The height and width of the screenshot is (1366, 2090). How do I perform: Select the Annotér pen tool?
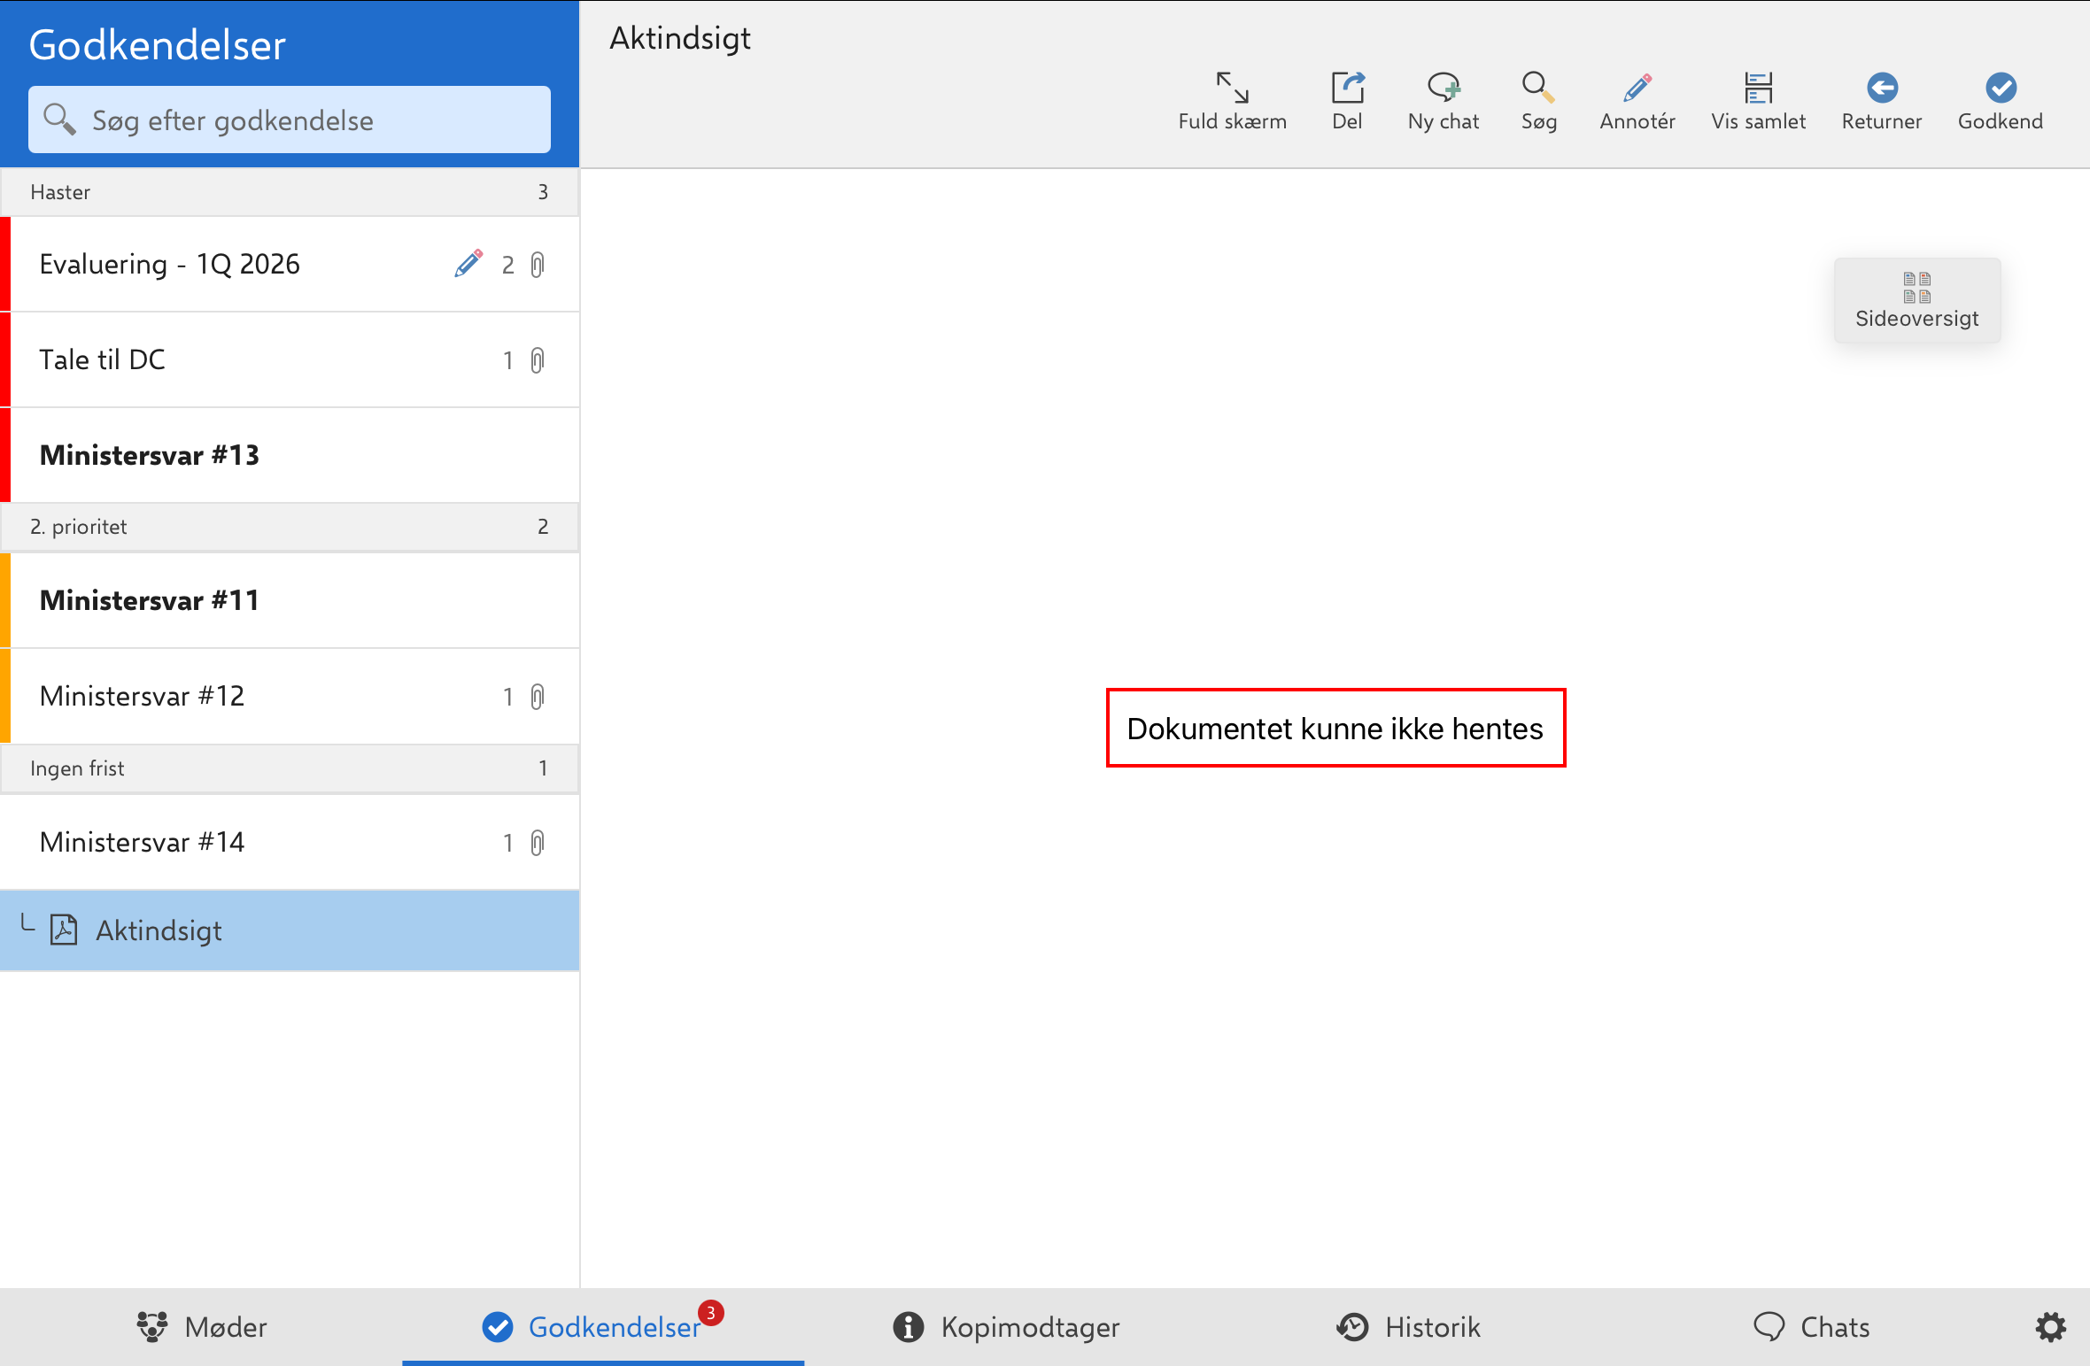pyautogui.click(x=1637, y=100)
